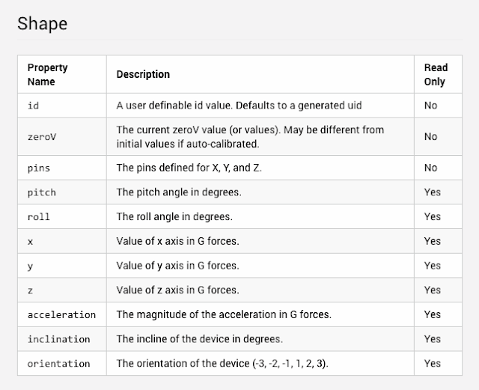Click the orientation property name

click(58, 363)
